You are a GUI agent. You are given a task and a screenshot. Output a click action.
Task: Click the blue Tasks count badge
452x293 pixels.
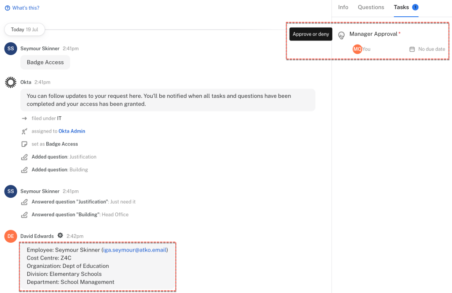point(415,7)
